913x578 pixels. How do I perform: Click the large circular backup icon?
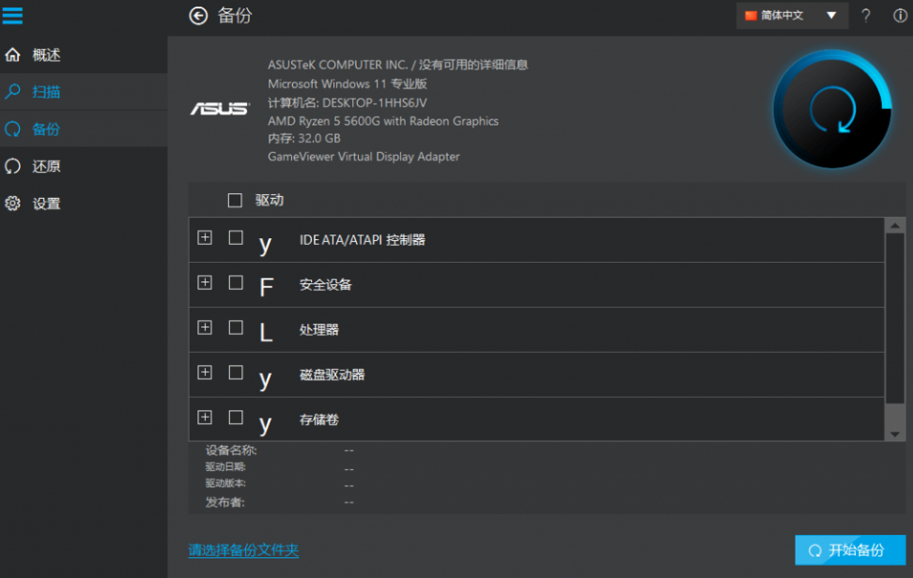(x=832, y=109)
